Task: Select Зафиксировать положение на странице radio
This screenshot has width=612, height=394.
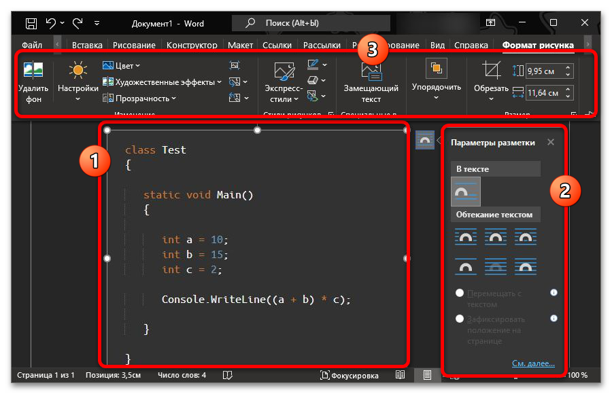Action: (x=460, y=319)
